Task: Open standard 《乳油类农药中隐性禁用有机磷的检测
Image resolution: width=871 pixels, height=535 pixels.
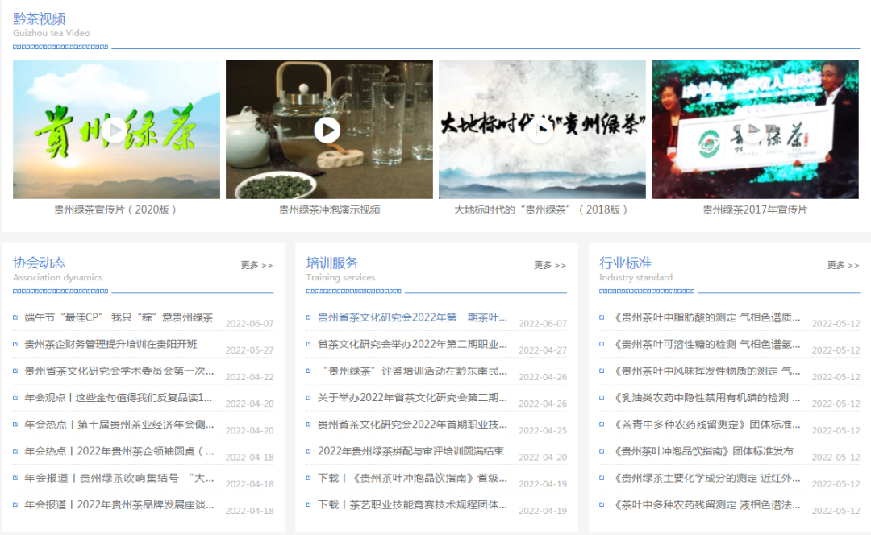Action: coord(706,397)
